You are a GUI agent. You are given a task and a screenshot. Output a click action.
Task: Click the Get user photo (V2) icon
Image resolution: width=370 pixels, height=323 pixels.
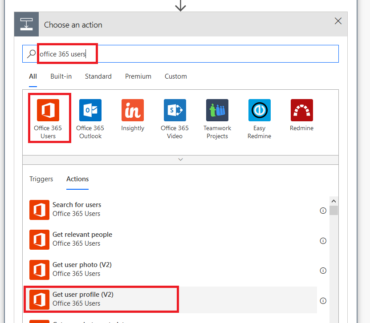pos(40,270)
